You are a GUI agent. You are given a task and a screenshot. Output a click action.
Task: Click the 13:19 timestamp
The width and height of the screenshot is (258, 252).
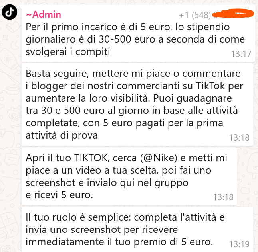point(239,244)
